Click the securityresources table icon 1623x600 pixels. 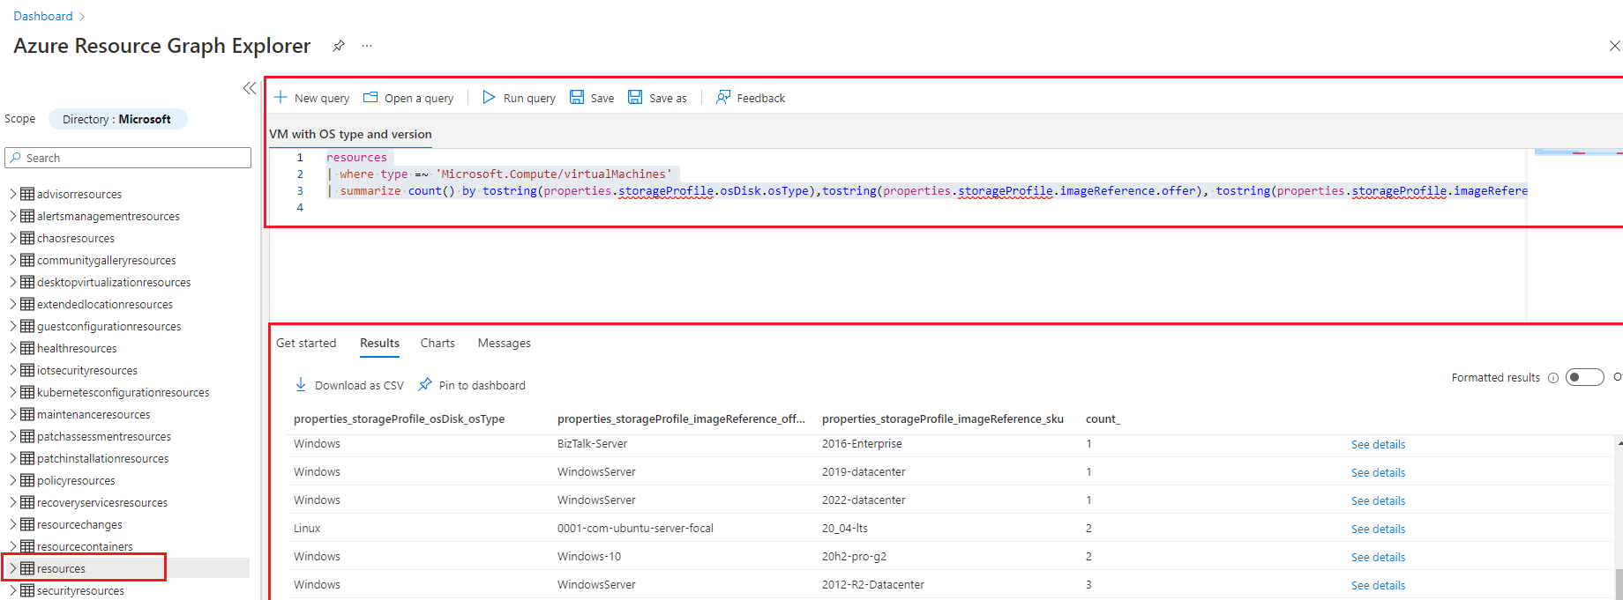point(27,590)
